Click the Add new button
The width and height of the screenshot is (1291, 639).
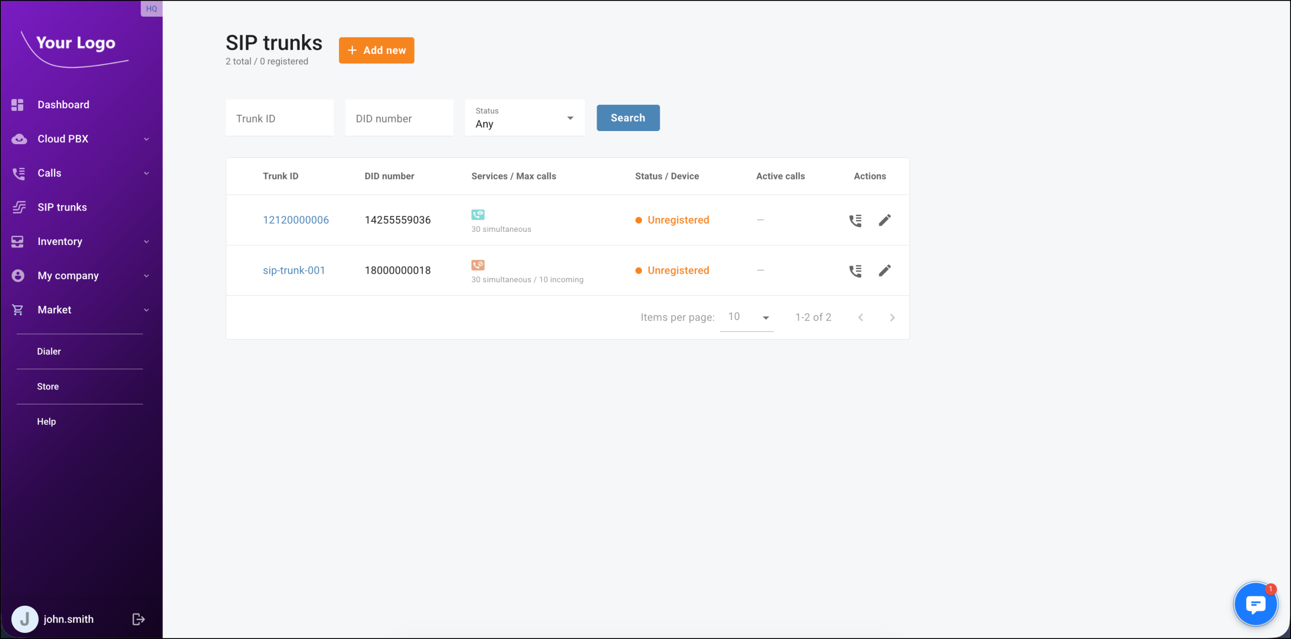(376, 50)
